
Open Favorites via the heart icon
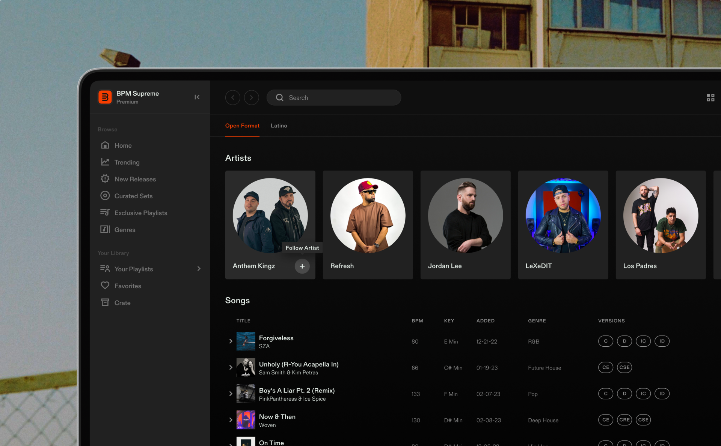(x=105, y=286)
